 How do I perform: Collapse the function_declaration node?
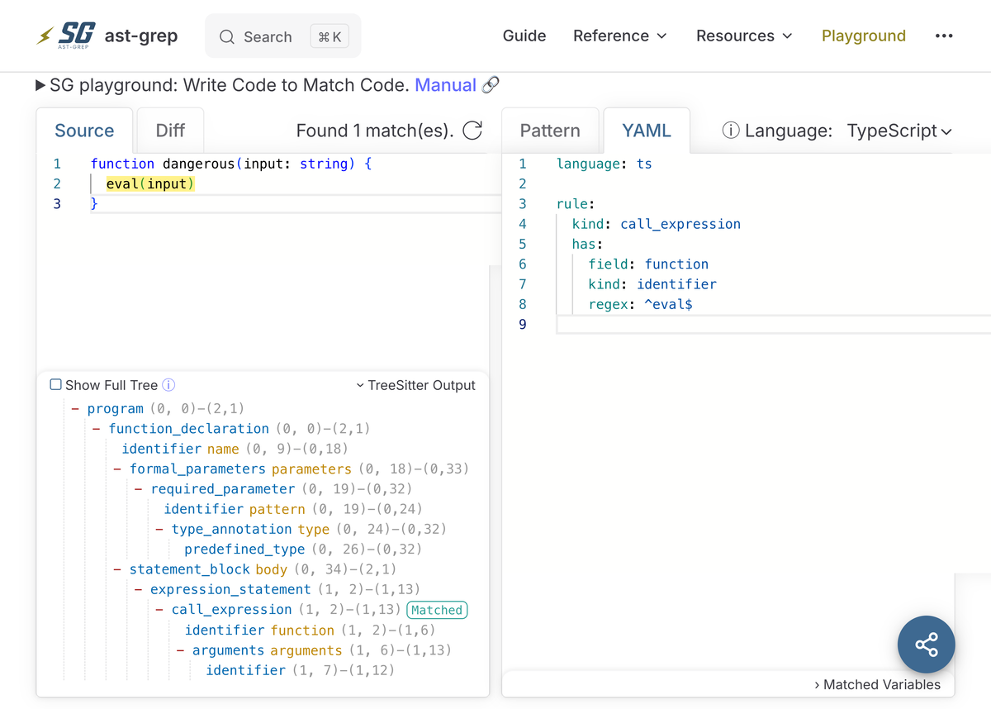97,429
